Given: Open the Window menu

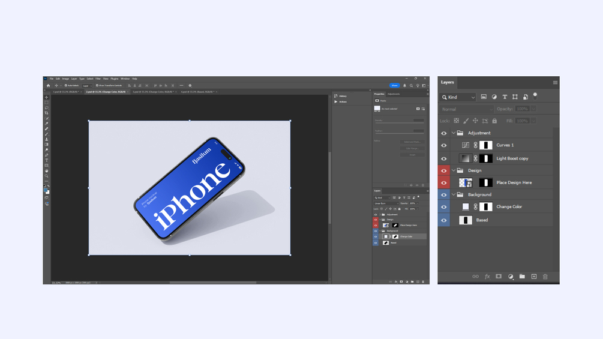Looking at the screenshot, I should click(x=125, y=79).
